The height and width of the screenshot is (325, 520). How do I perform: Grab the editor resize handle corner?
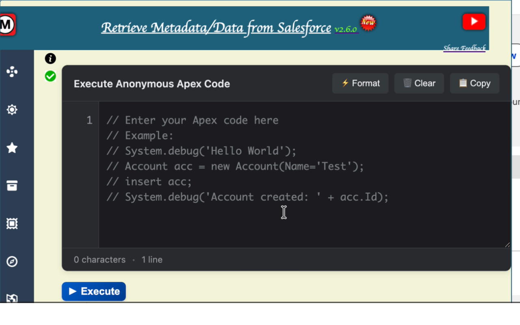click(x=507, y=244)
